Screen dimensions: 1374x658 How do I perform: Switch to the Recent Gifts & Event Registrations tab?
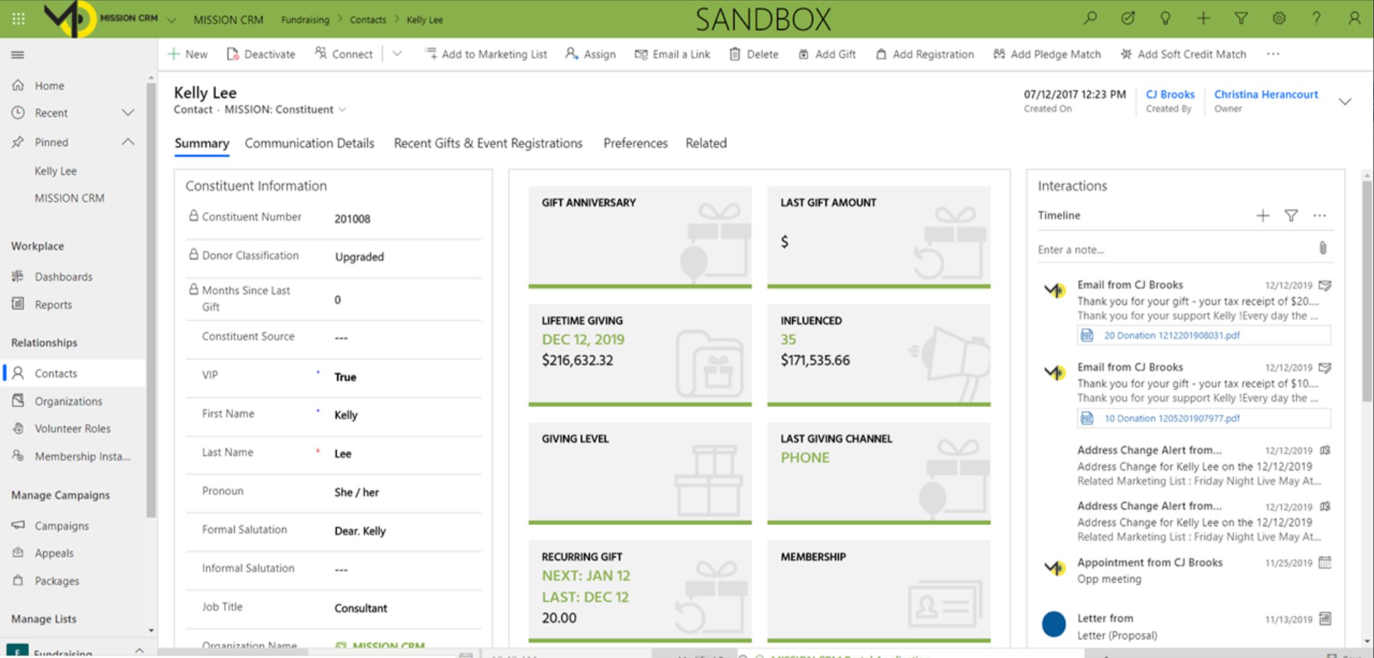pos(488,143)
